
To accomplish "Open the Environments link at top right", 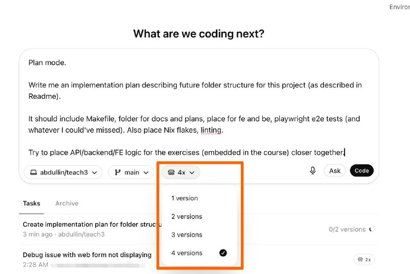I will click(x=399, y=7).
